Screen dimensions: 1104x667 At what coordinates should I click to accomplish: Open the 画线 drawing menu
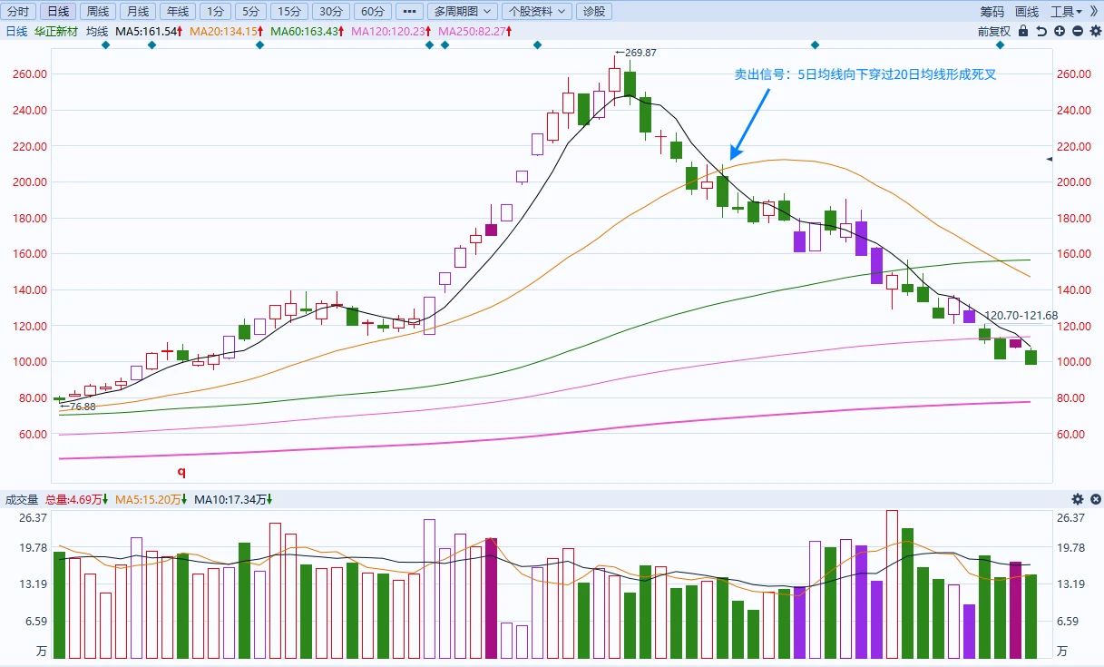pyautogui.click(x=1027, y=12)
